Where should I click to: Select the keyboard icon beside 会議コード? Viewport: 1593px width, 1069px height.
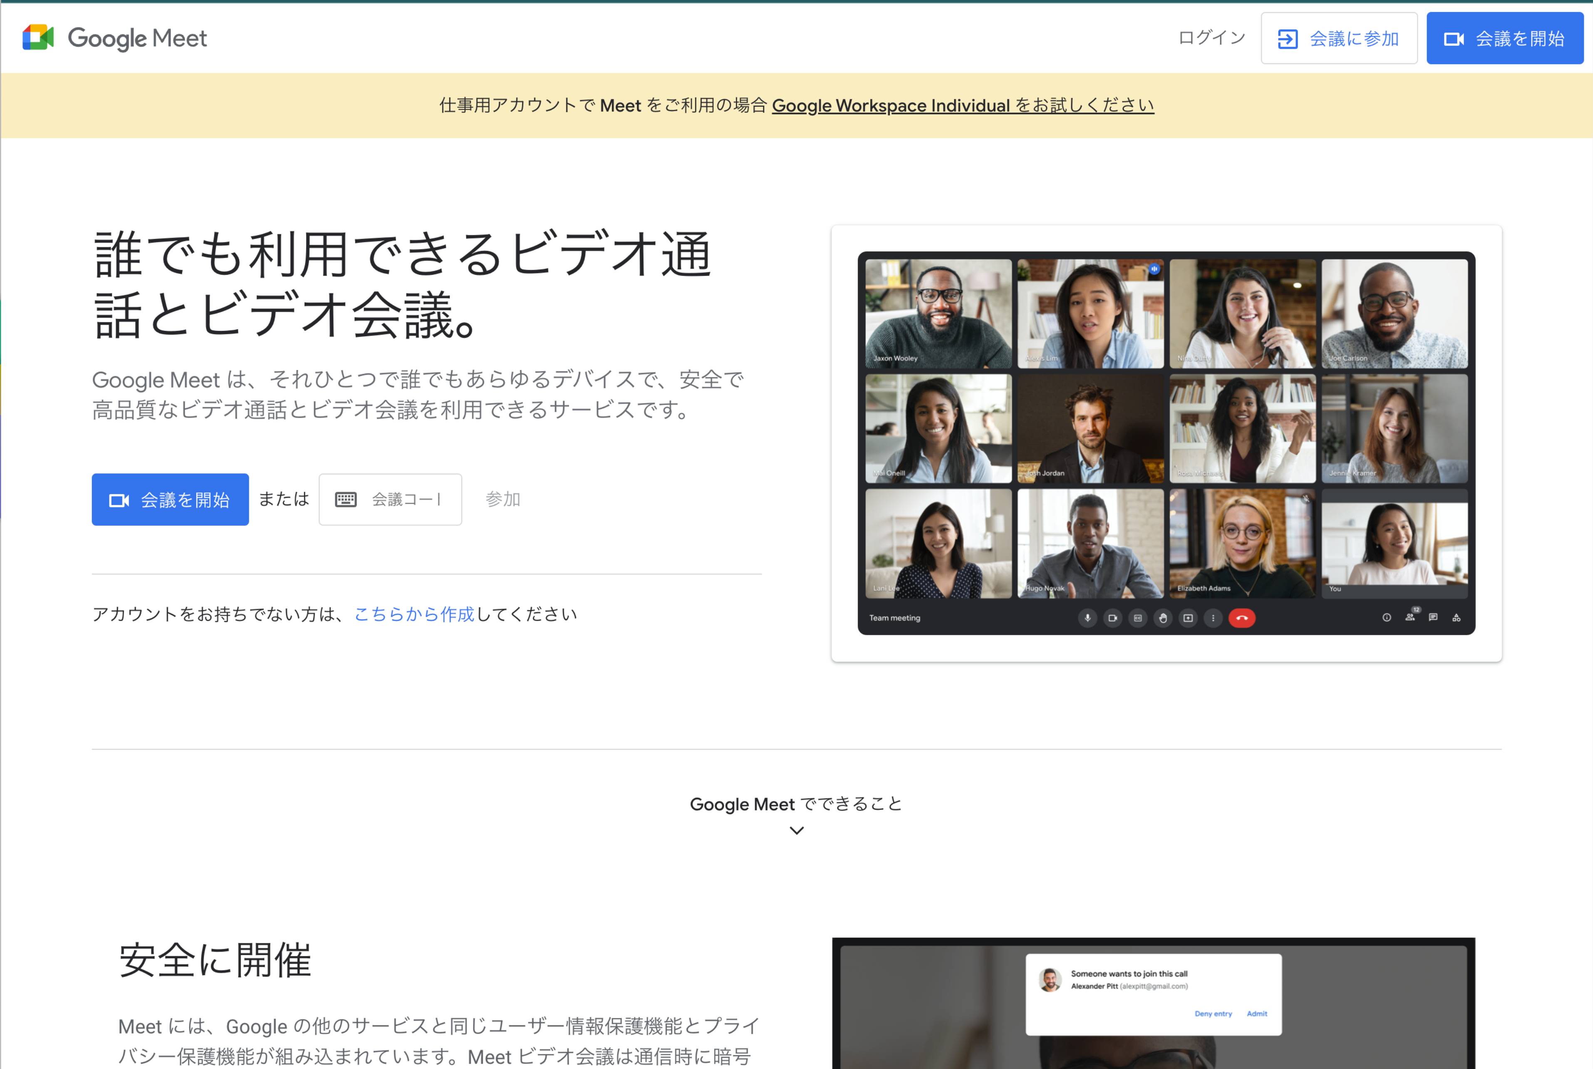[346, 499]
